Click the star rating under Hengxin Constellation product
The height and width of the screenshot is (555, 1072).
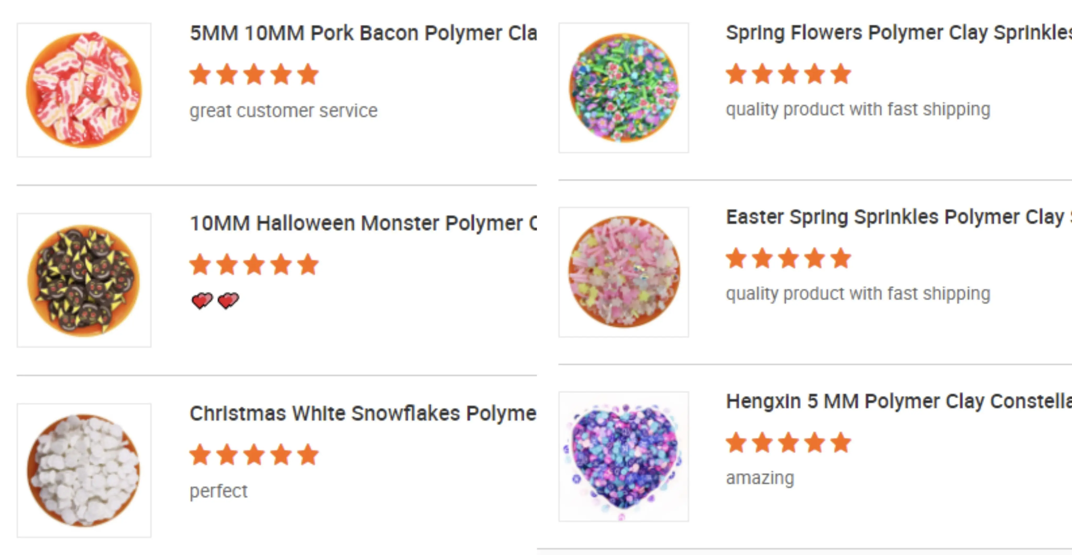click(x=788, y=442)
